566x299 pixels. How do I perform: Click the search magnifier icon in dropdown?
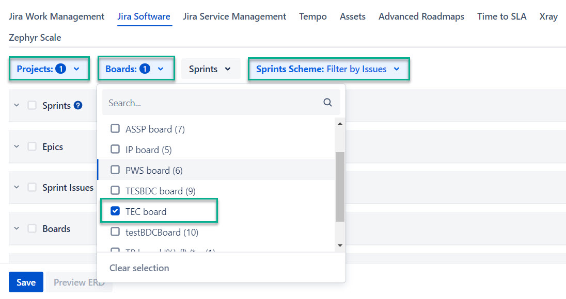(327, 103)
